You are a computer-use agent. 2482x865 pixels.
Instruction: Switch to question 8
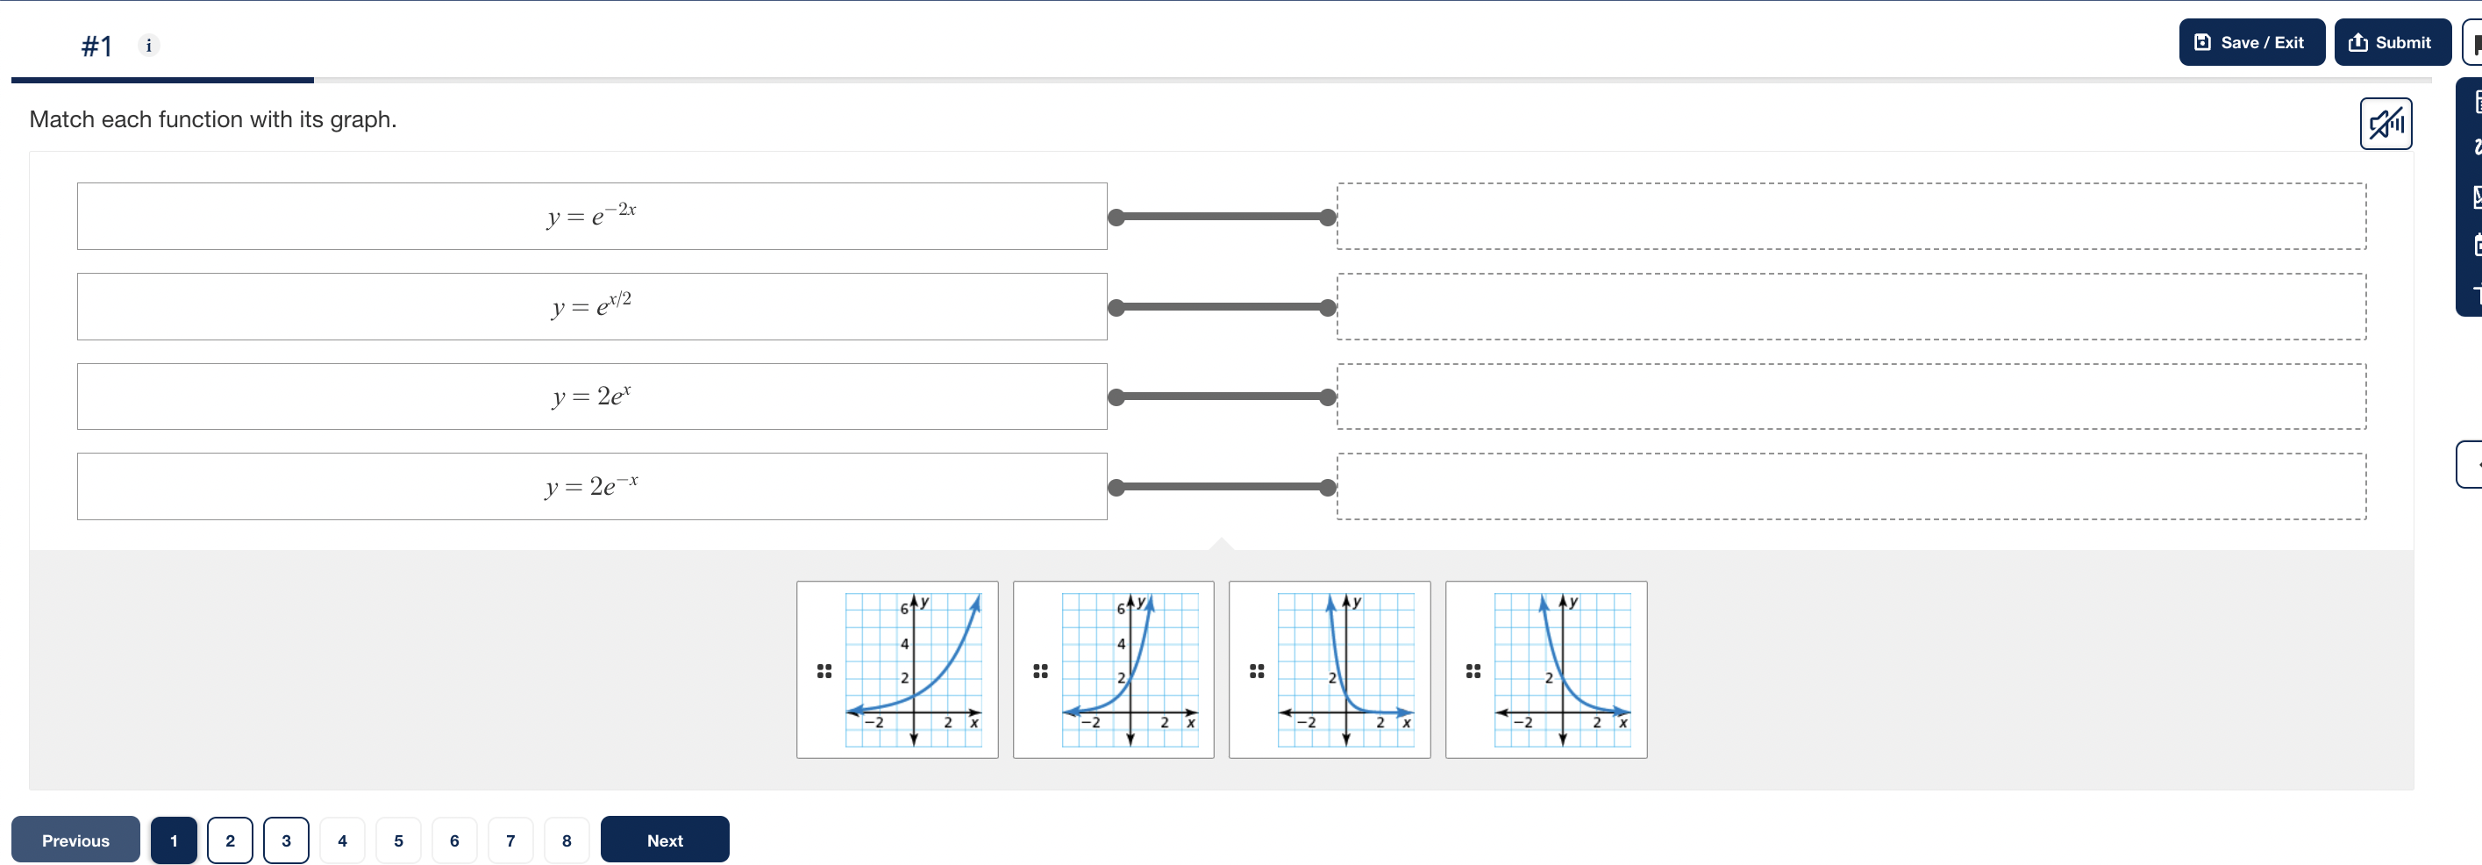(x=567, y=839)
